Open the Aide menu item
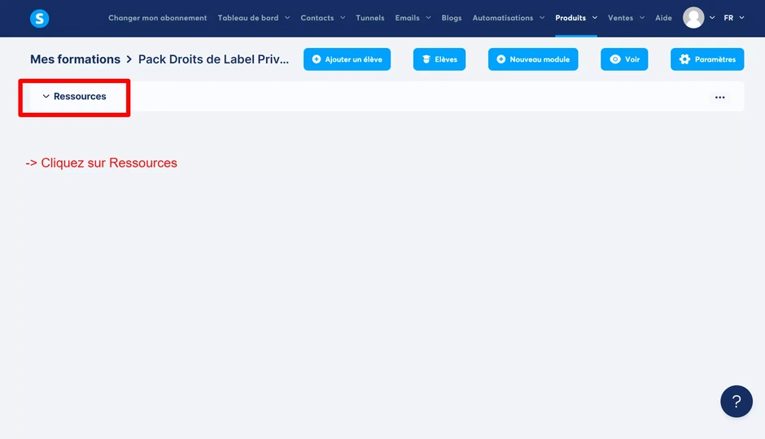This screenshot has width=765, height=439. click(x=663, y=18)
